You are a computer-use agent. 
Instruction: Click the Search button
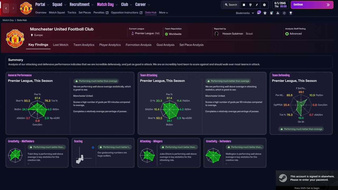point(231,5)
